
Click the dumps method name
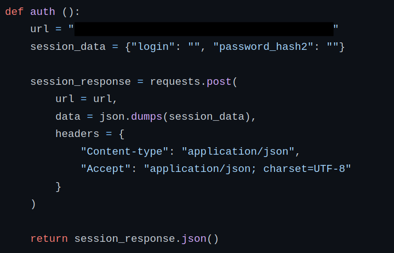click(x=147, y=116)
